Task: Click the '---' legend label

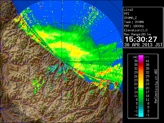Action: [147, 57]
